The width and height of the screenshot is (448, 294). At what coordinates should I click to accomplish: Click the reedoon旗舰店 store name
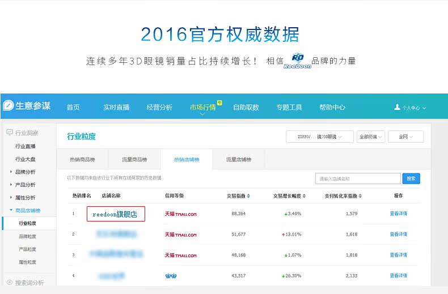pyautogui.click(x=116, y=214)
